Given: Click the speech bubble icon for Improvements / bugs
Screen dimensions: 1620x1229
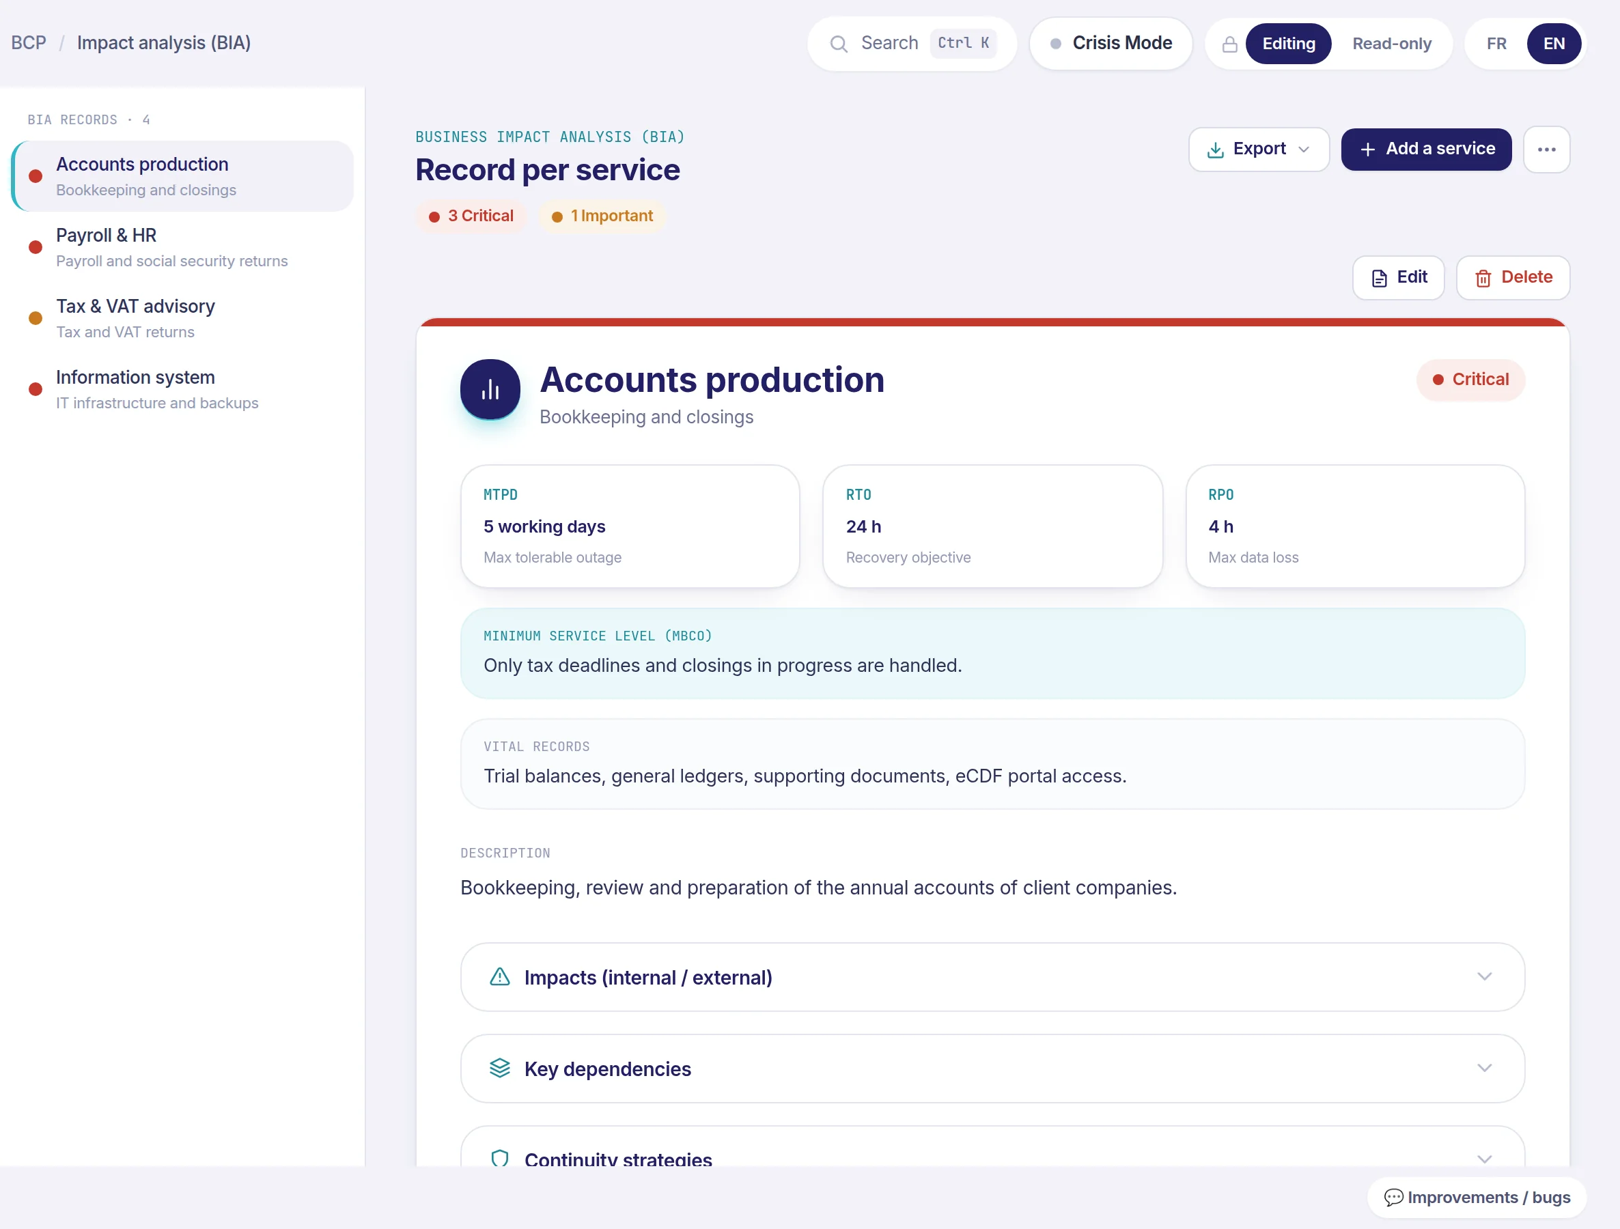Looking at the screenshot, I should pyautogui.click(x=1393, y=1198).
